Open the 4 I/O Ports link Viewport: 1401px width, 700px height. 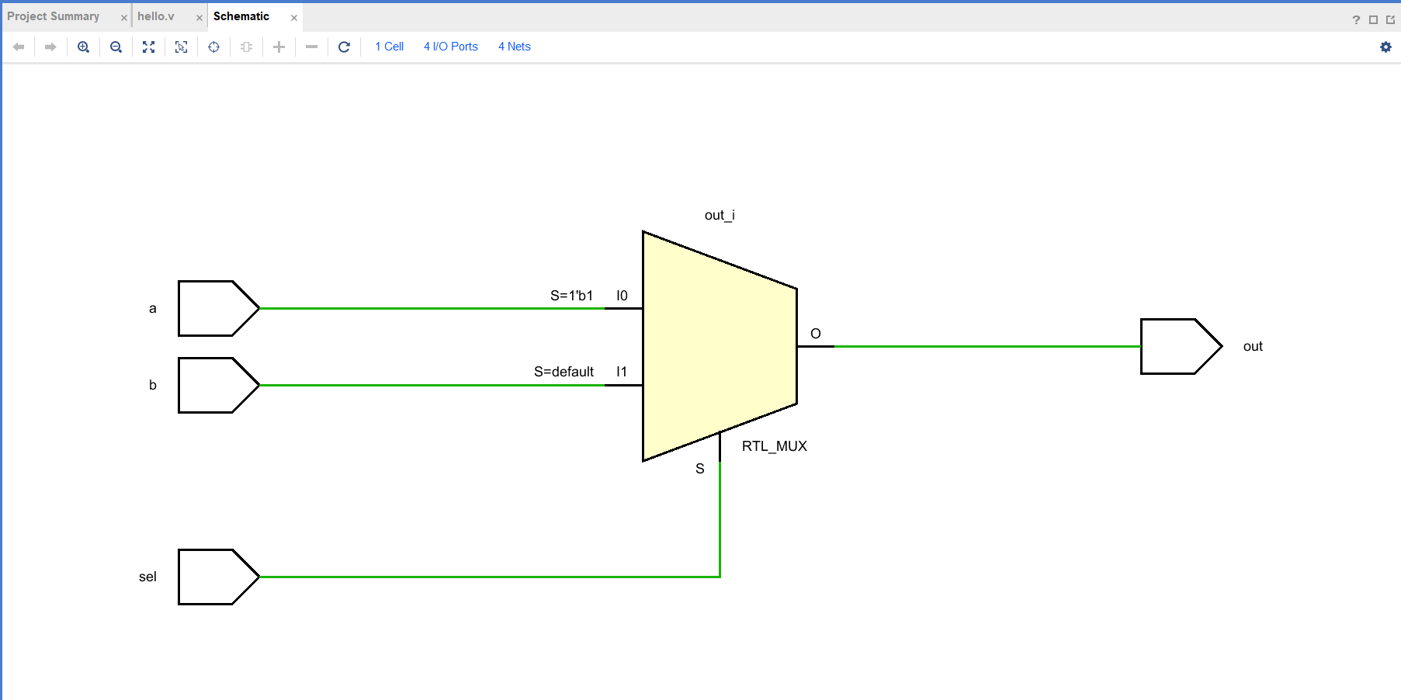pyautogui.click(x=451, y=47)
